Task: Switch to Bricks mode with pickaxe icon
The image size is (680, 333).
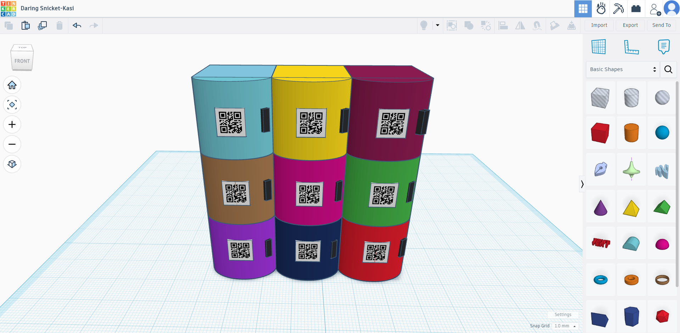Action: pyautogui.click(x=618, y=8)
